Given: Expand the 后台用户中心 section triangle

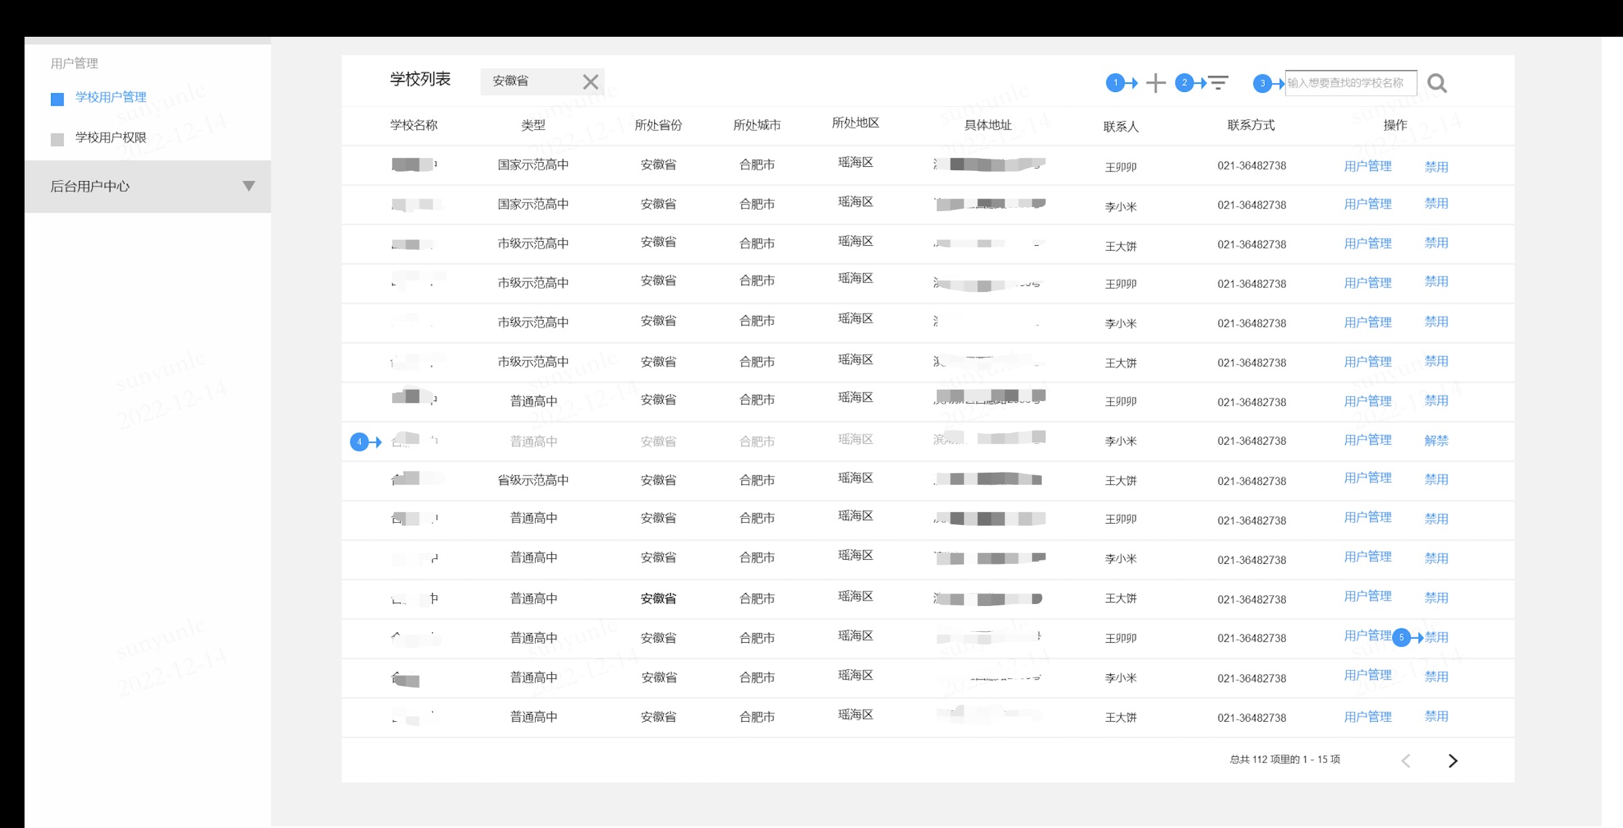Looking at the screenshot, I should [x=249, y=186].
